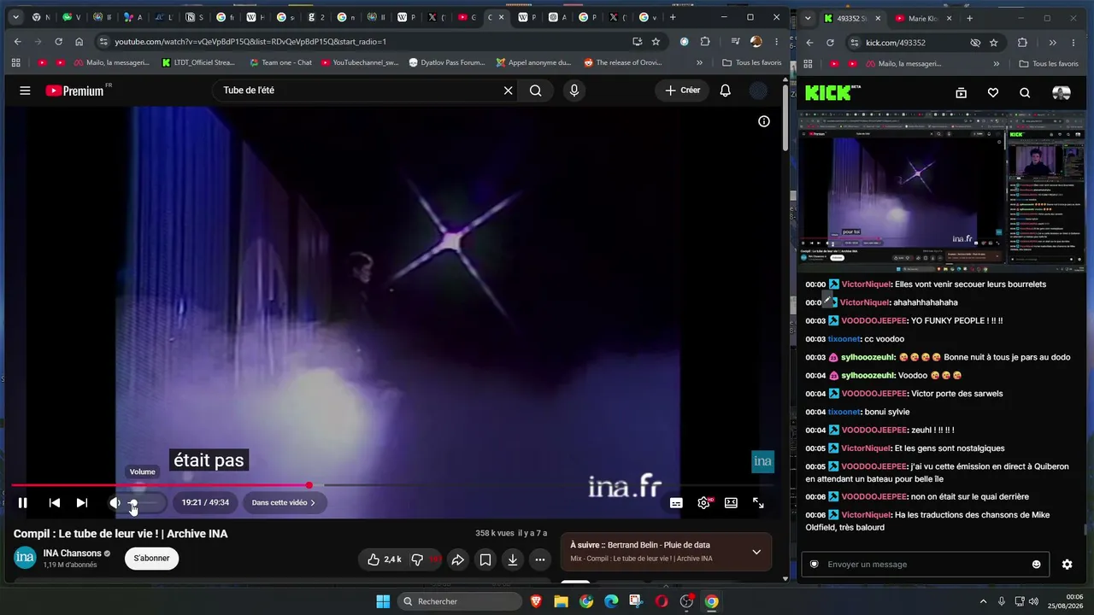Subscribe with the S'abonner button
1094x615 pixels.
point(151,559)
